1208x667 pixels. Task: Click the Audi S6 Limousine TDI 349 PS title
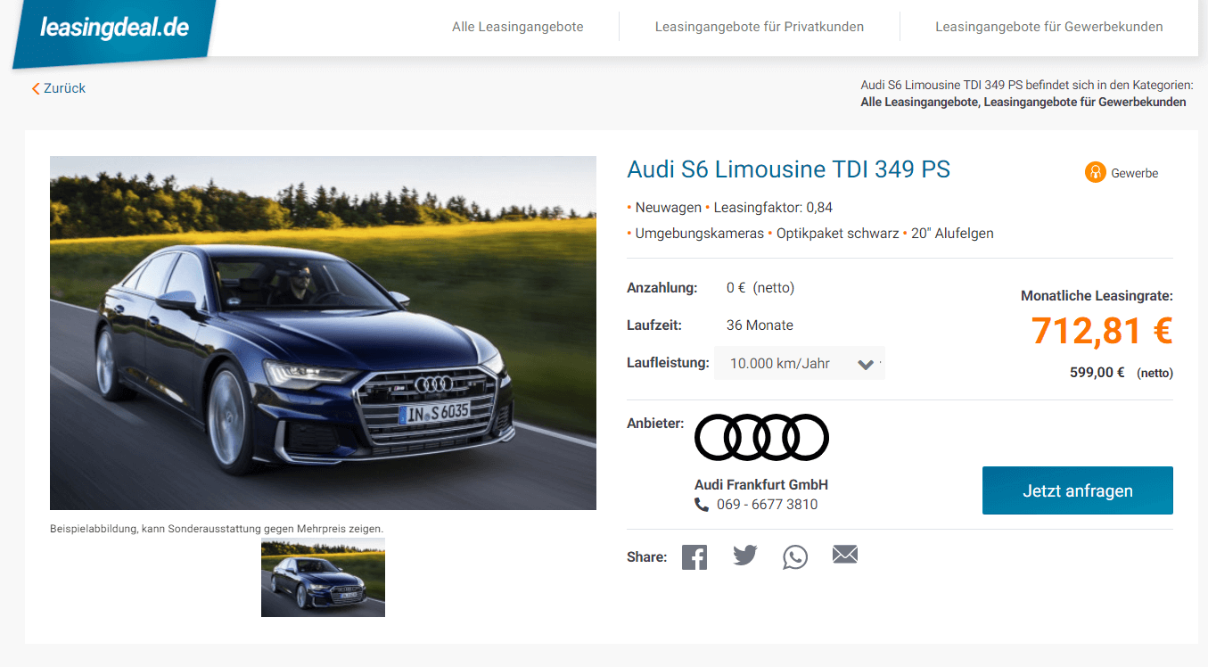(789, 169)
